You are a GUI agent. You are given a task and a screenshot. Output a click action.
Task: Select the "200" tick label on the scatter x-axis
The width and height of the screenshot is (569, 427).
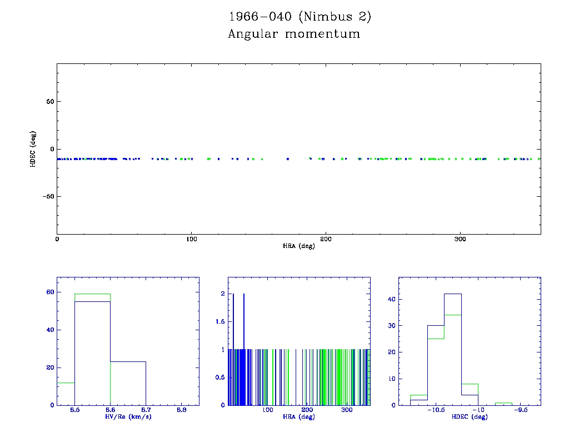click(326, 239)
